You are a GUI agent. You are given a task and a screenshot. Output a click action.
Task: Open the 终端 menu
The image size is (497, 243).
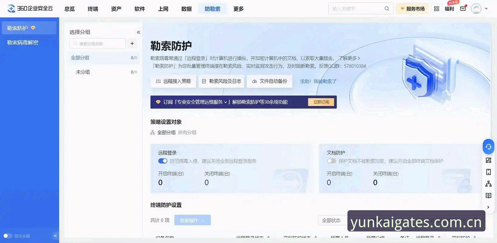coord(93,9)
